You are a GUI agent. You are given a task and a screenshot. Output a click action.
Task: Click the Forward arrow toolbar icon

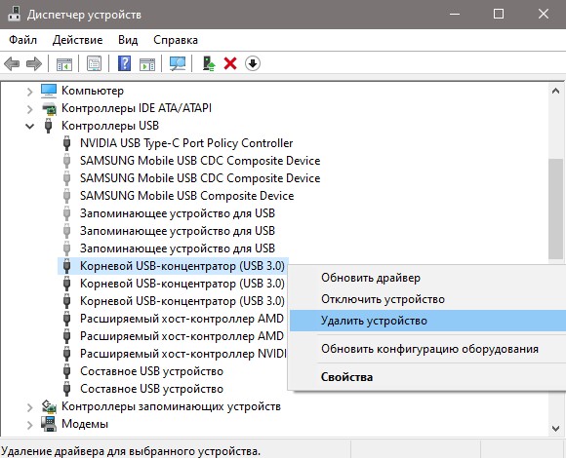34,63
